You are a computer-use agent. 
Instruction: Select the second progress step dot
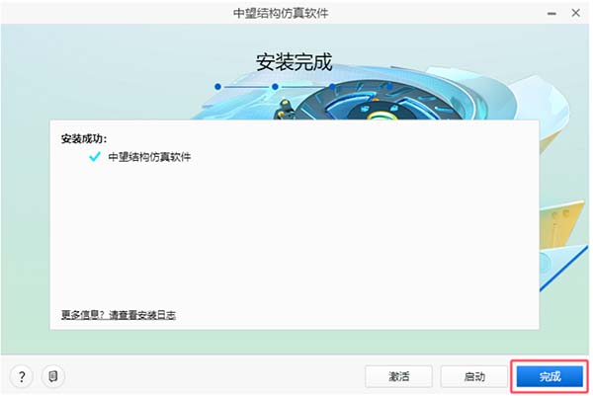[275, 87]
